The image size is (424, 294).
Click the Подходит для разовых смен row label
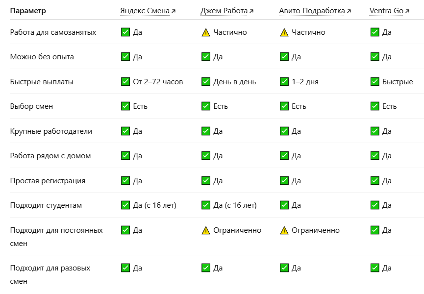pyautogui.click(x=50, y=274)
